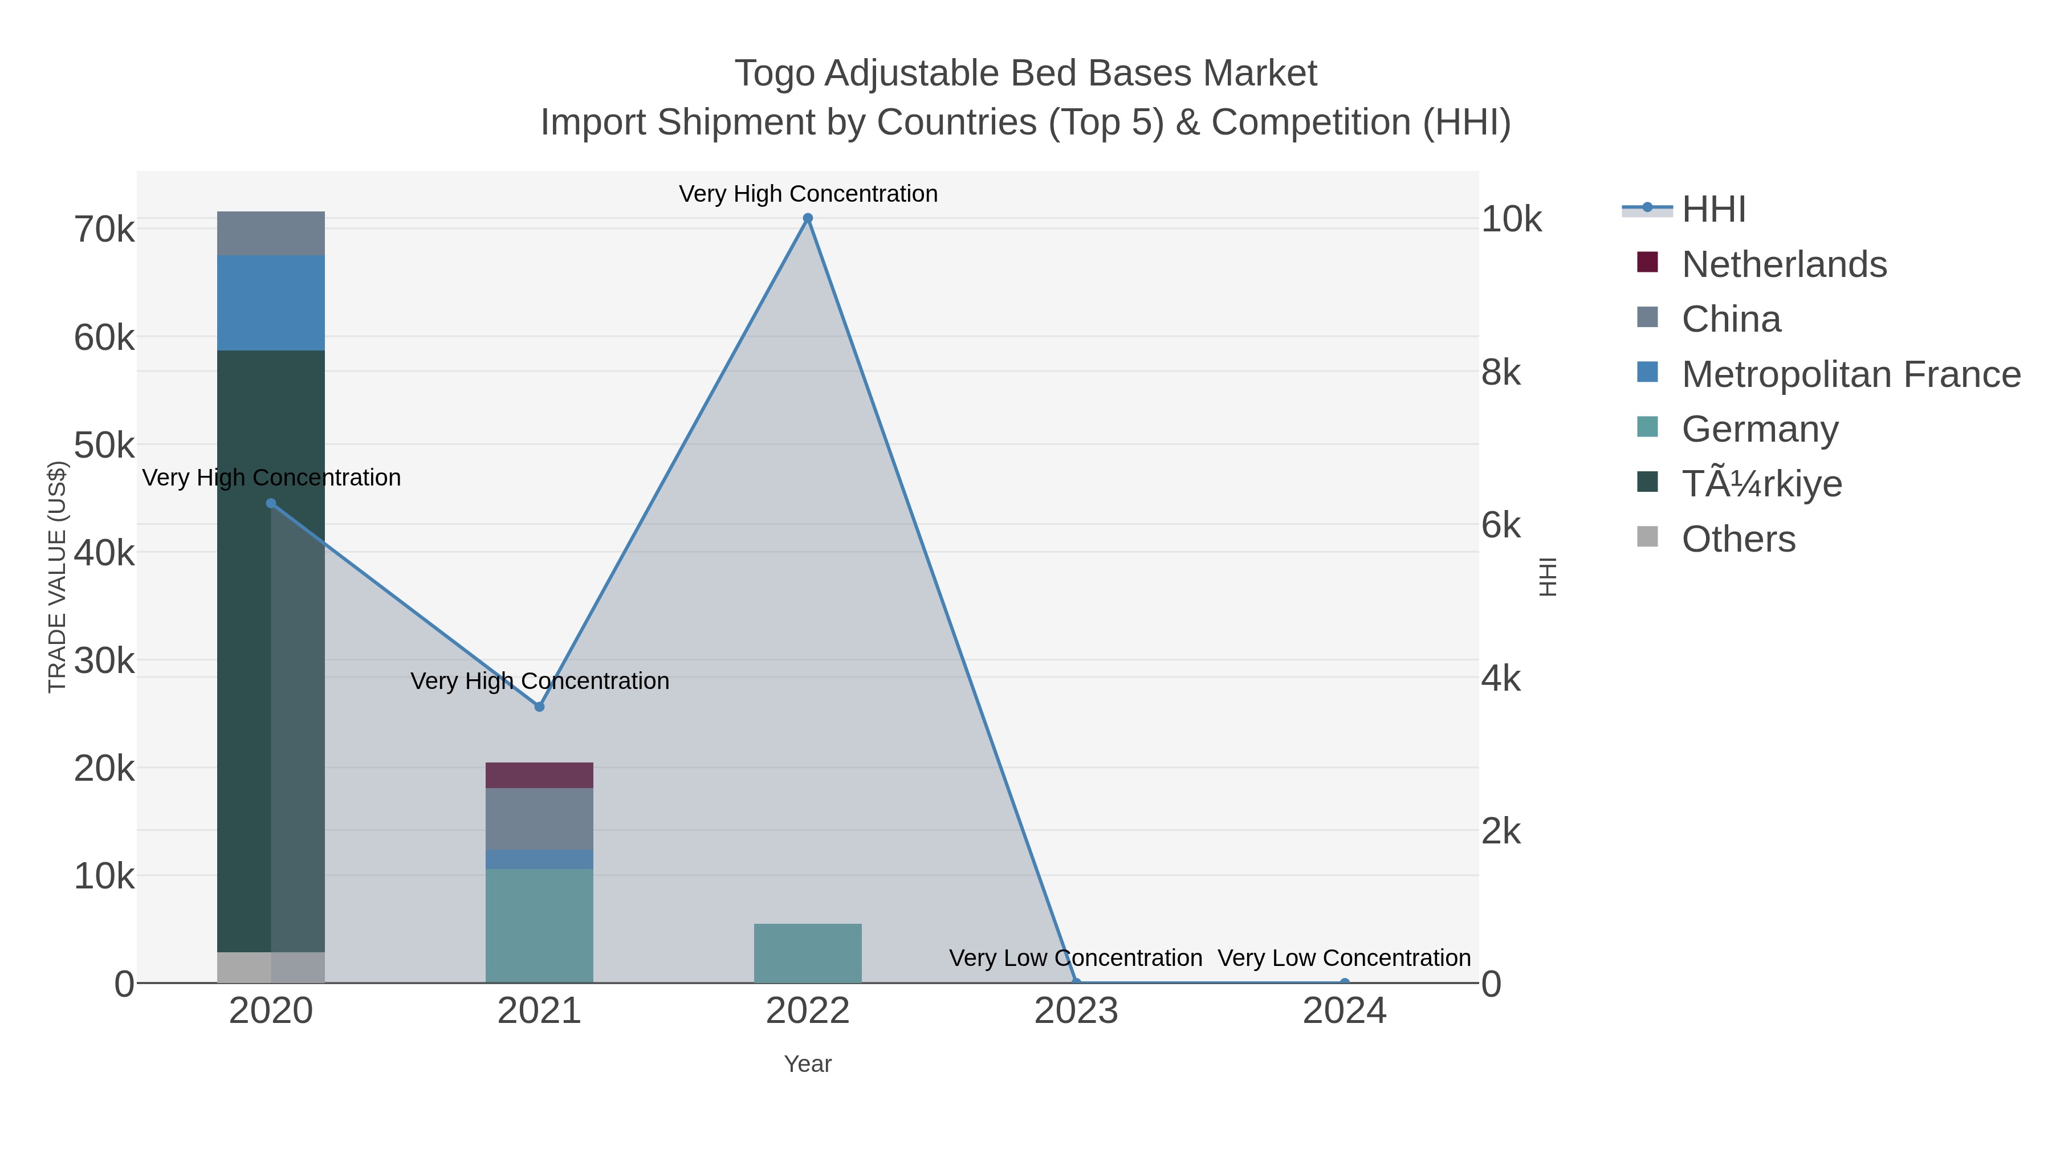The height and width of the screenshot is (1154, 2052).
Task: Toggle the HHI legend entry
Action: point(1684,210)
